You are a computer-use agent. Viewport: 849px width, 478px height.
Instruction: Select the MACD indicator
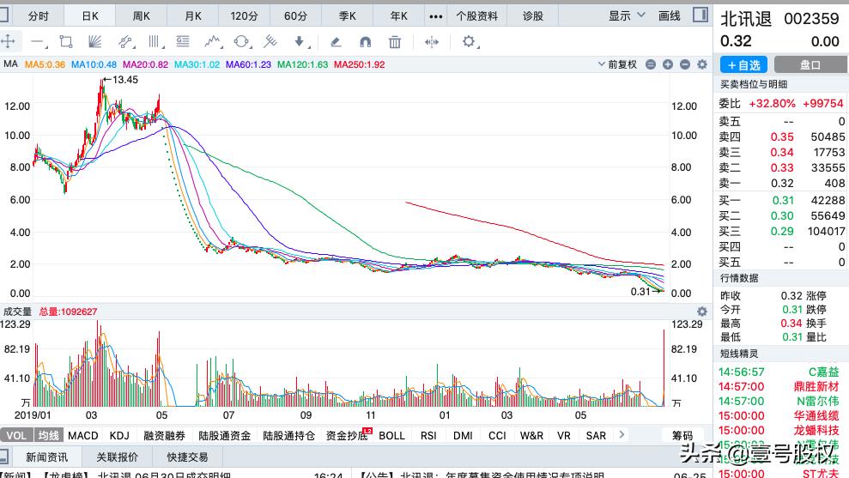pyautogui.click(x=83, y=435)
